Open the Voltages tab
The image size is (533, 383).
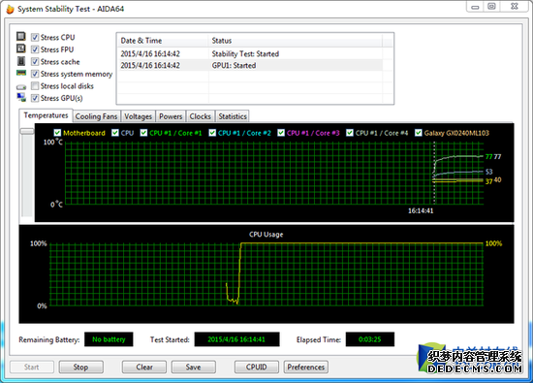tap(138, 116)
